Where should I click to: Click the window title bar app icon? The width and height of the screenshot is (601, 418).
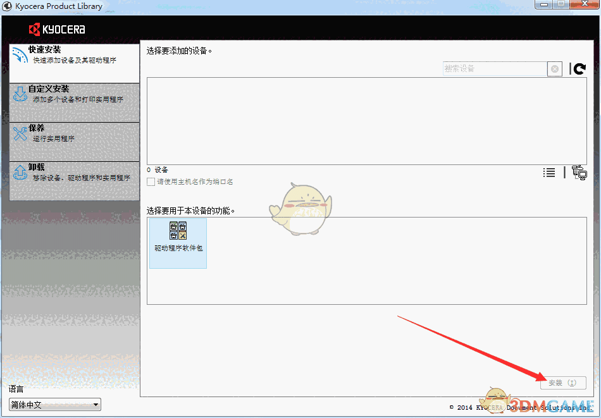7,6
